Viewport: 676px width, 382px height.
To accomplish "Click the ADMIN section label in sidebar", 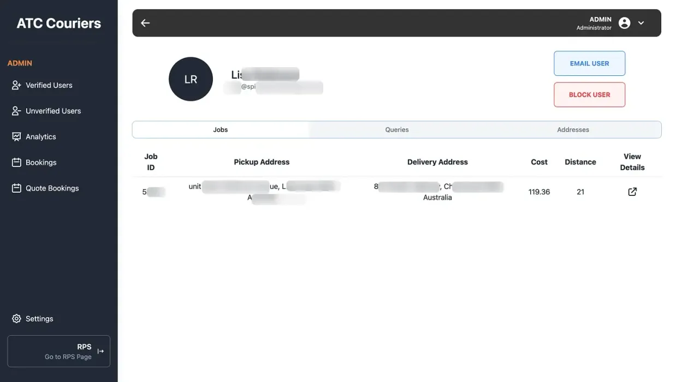I will point(20,63).
